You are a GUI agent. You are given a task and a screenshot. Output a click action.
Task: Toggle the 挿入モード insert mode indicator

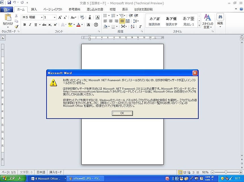tap(56, 172)
